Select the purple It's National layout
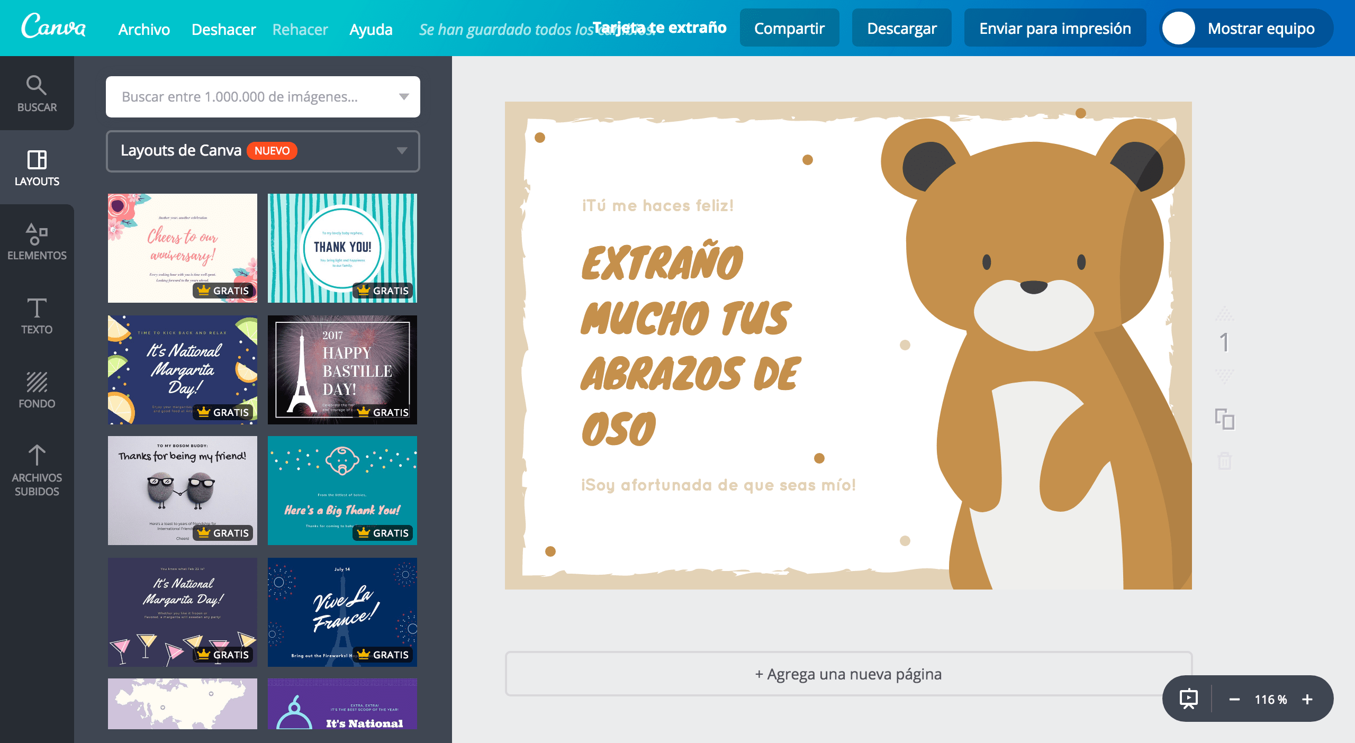Screen dimensions: 1355x743 point(342,704)
